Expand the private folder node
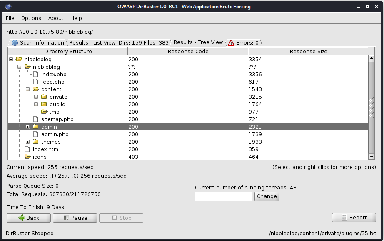Screen dimensions: 384x241 tap(36, 97)
